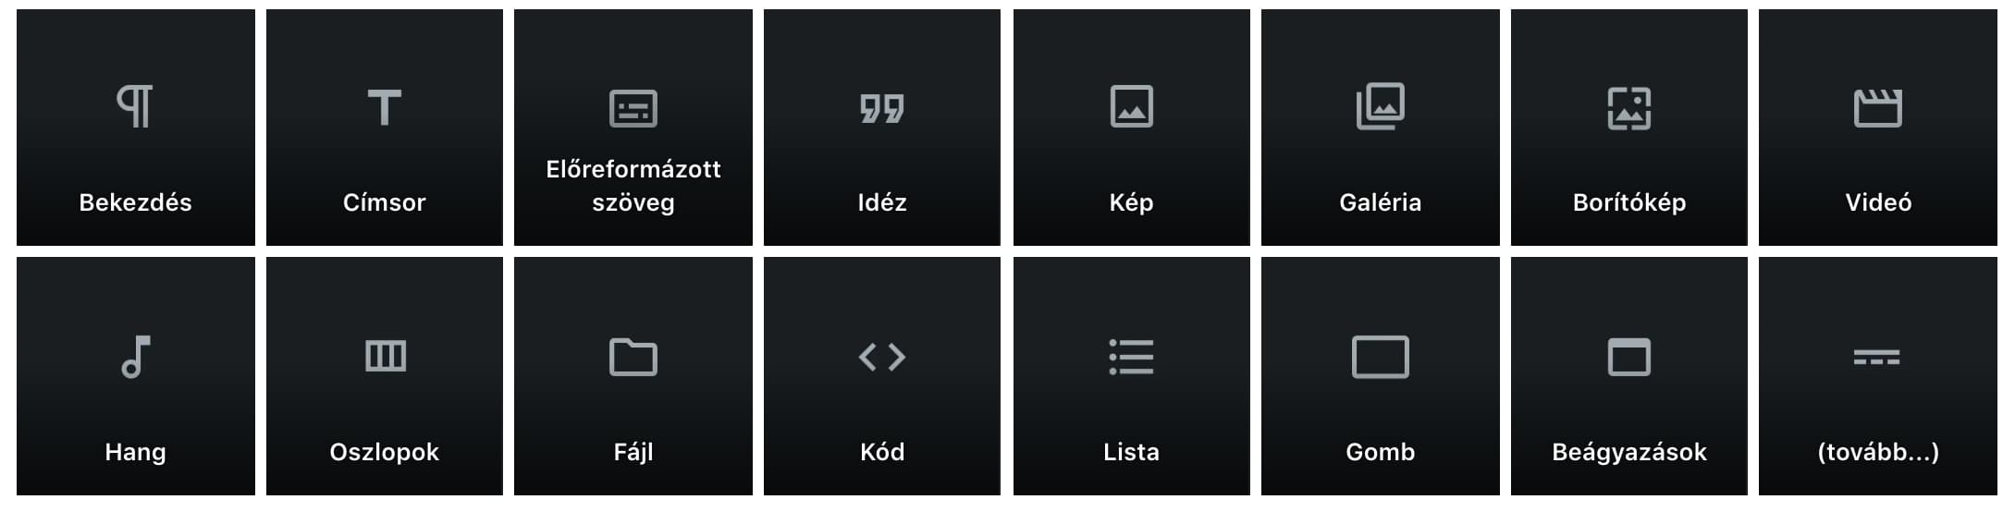This screenshot has width=2003, height=512.
Task: Add a Gomb button block
Action: pos(1380,376)
